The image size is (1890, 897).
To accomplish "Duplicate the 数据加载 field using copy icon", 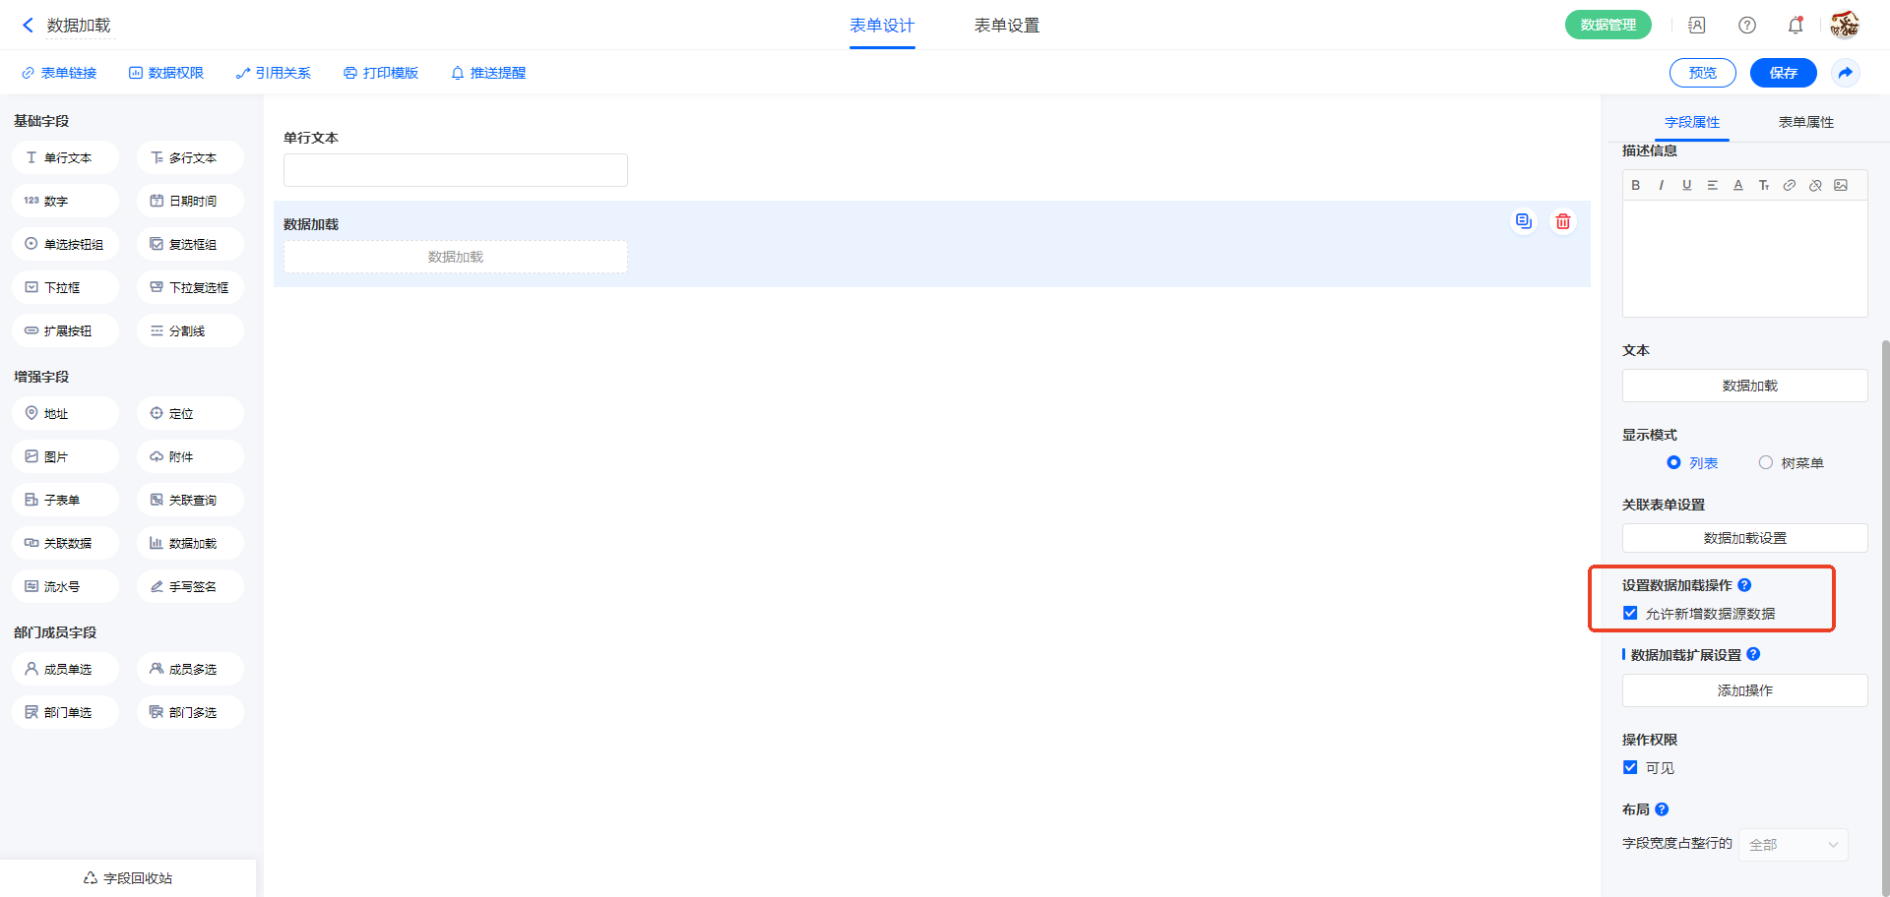I will pyautogui.click(x=1523, y=222).
